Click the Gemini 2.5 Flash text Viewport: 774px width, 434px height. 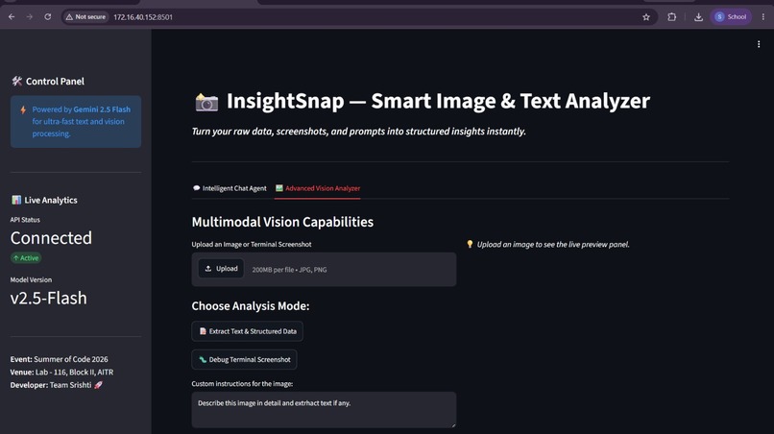click(x=102, y=109)
